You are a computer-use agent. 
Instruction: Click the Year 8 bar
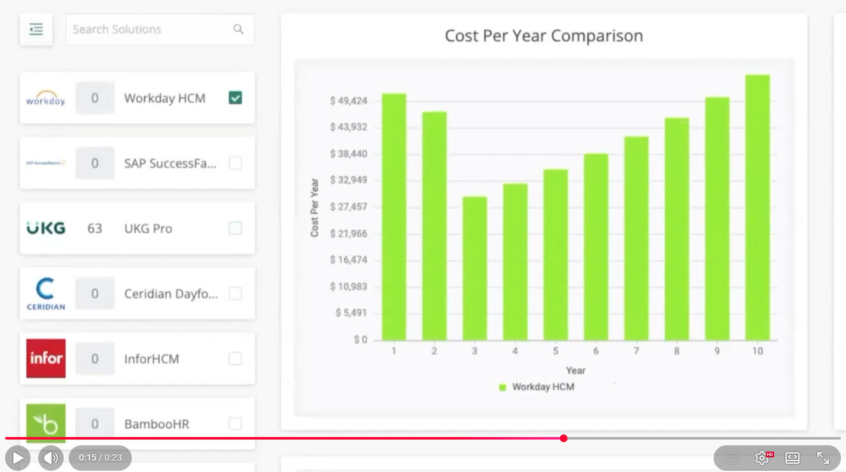(677, 229)
